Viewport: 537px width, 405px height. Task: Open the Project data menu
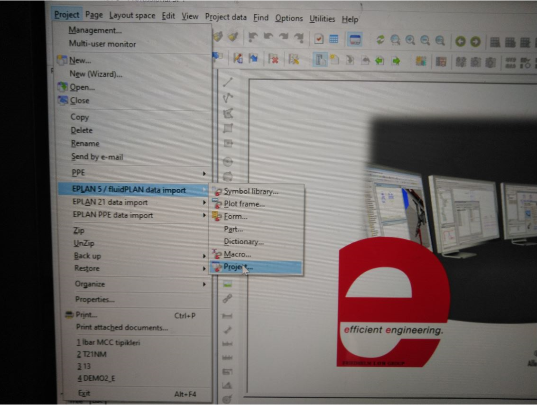click(226, 17)
